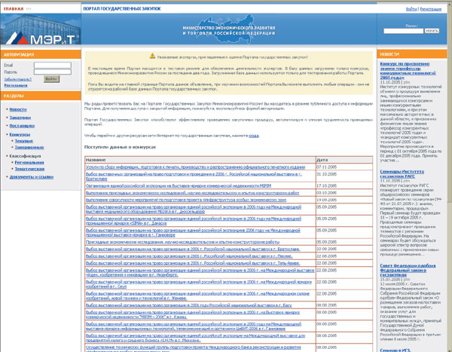Viewport: 452px width, 352px height.
Task: Click the МЭРиТ logo in the header
Action: 41,38
